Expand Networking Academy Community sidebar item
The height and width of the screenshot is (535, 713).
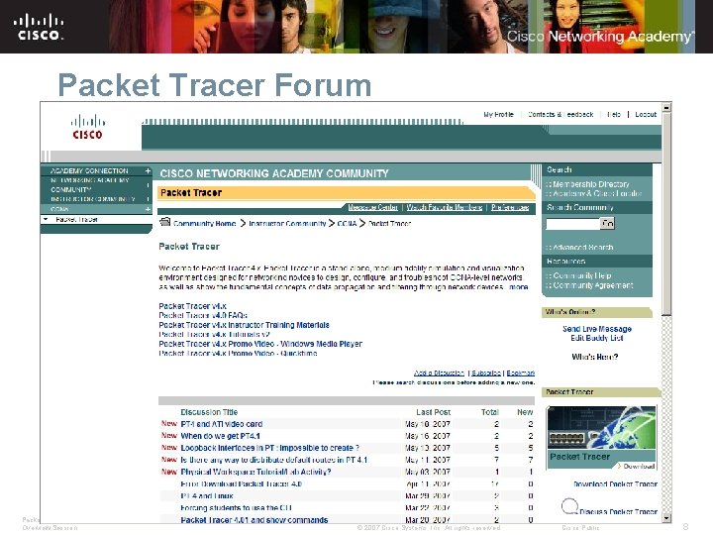[90, 185]
